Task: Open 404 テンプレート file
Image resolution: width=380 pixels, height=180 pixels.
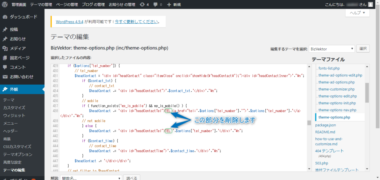Action: pos(330,151)
